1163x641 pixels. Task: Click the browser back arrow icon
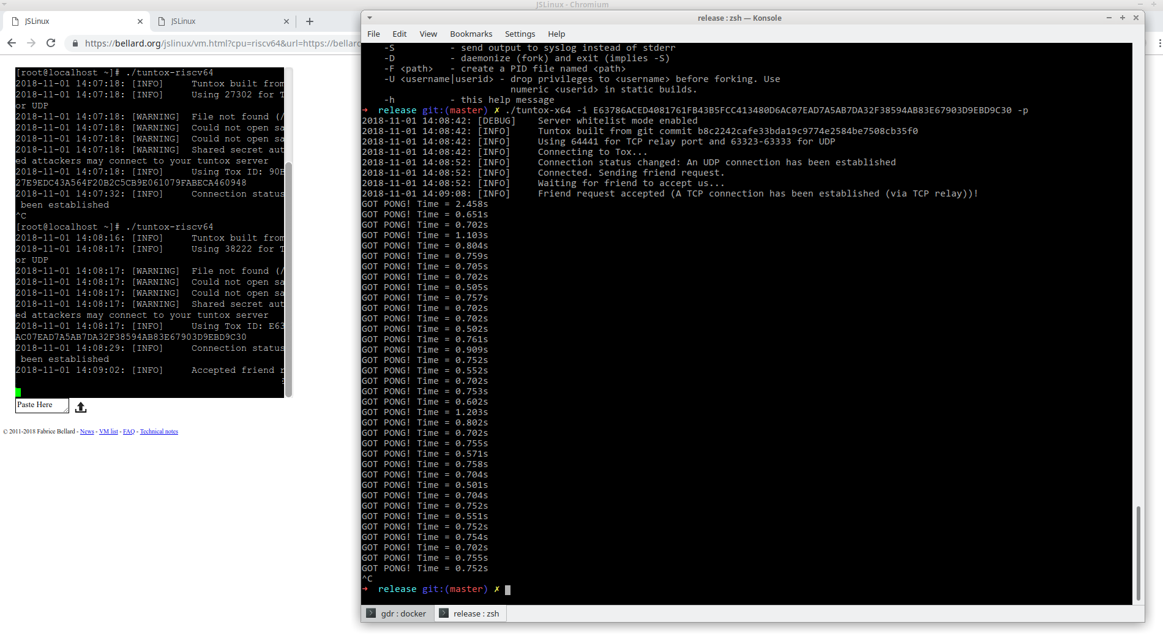coord(12,43)
